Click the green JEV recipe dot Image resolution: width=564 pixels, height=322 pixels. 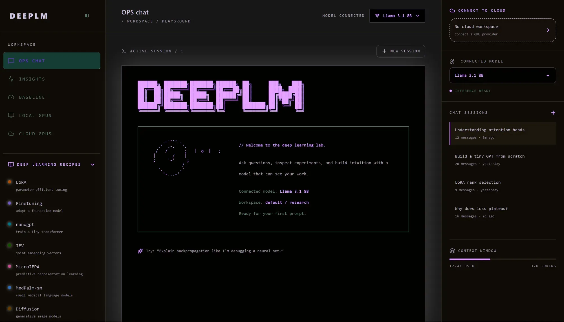pyautogui.click(x=10, y=245)
